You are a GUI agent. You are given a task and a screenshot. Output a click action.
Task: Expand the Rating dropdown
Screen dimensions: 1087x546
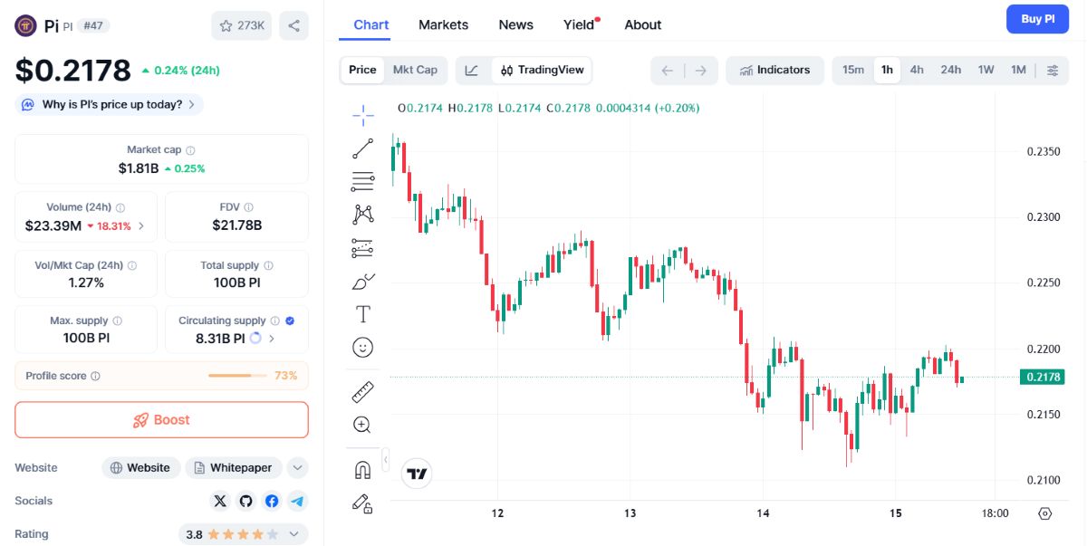[x=293, y=534]
